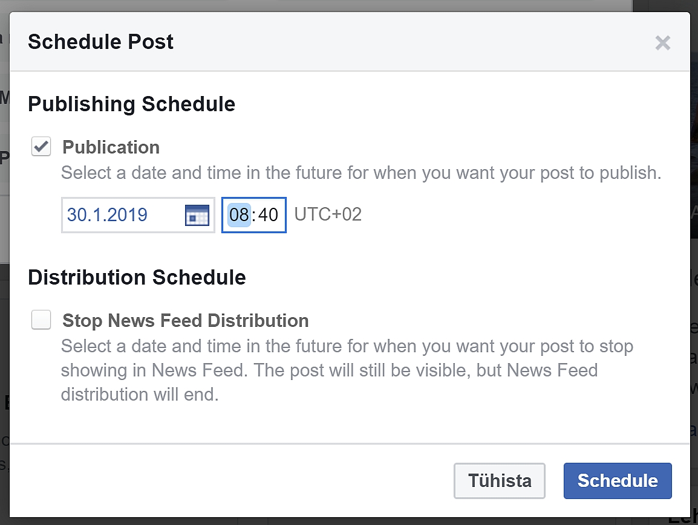The image size is (698, 525).
Task: Click the Publication checkbox label text
Action: [x=111, y=147]
